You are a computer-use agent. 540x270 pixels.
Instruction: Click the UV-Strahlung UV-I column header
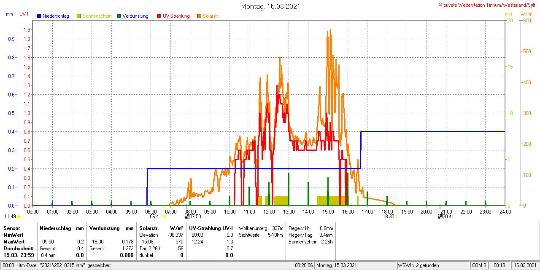point(211,228)
